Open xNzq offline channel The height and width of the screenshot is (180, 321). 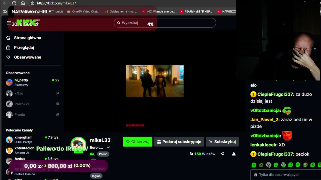tap(33, 93)
